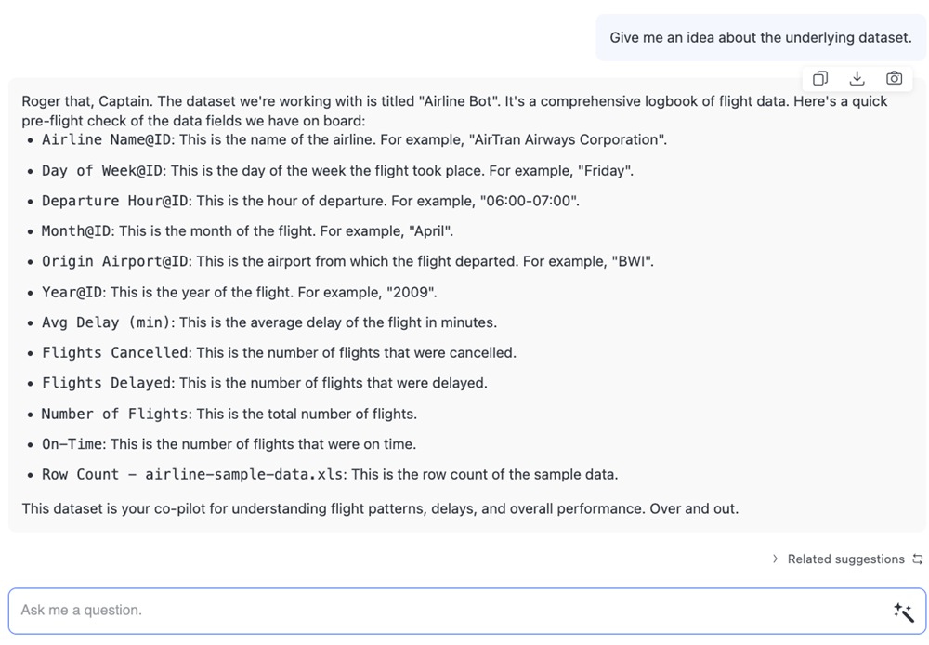Open the Related suggestions label
The image size is (929, 645).
coord(845,559)
